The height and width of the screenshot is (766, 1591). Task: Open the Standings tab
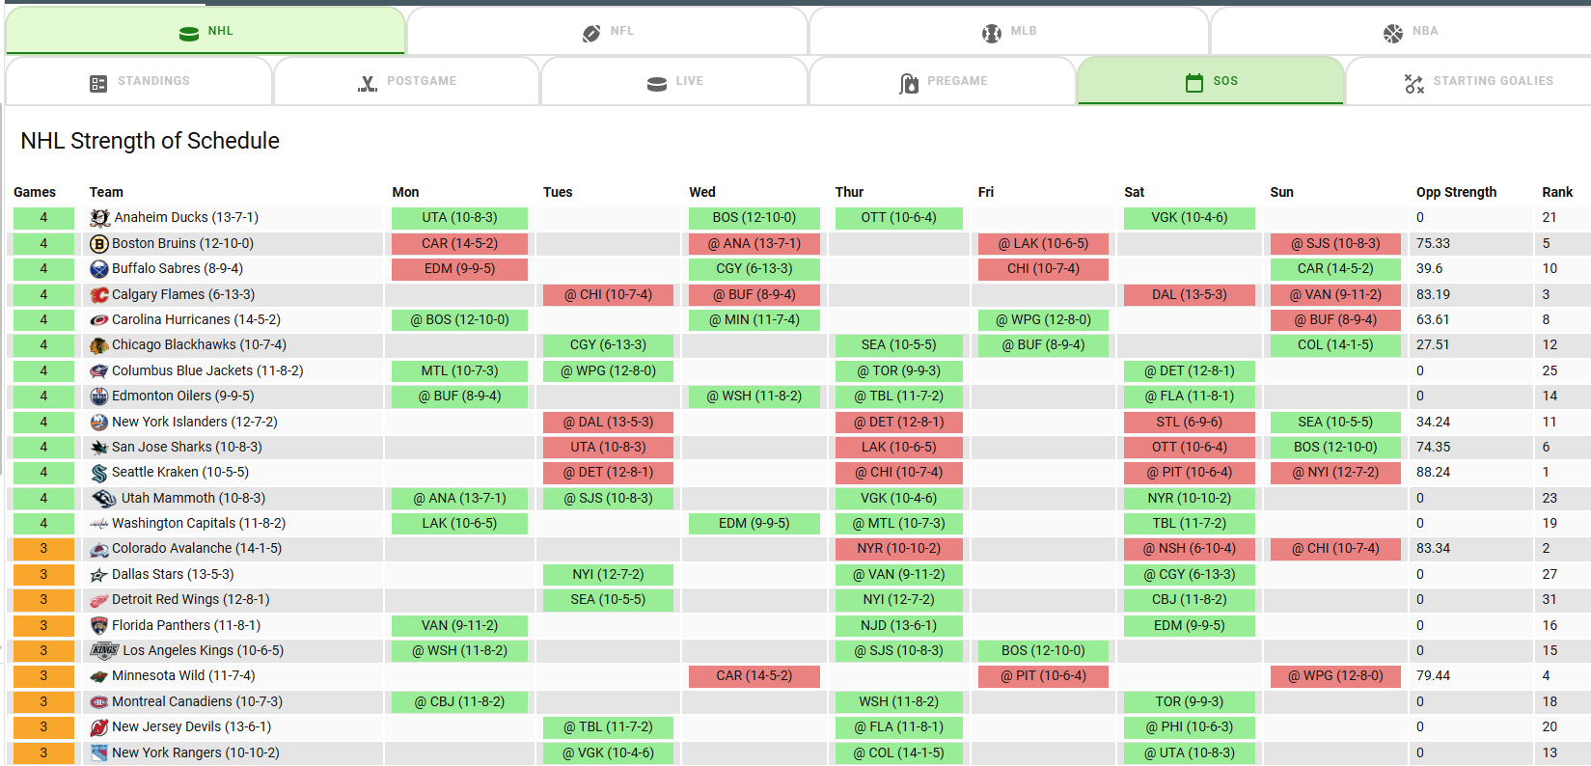pyautogui.click(x=139, y=82)
